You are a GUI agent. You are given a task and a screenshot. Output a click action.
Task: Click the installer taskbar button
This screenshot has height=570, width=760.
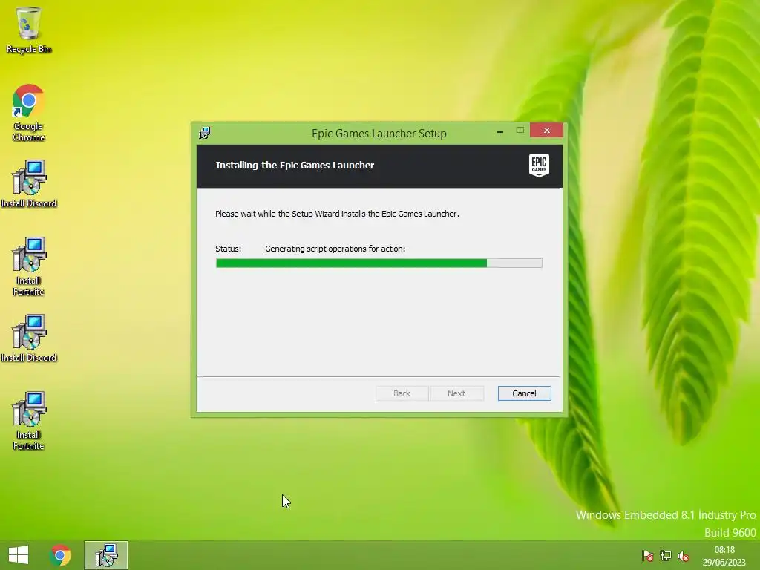[x=106, y=555]
